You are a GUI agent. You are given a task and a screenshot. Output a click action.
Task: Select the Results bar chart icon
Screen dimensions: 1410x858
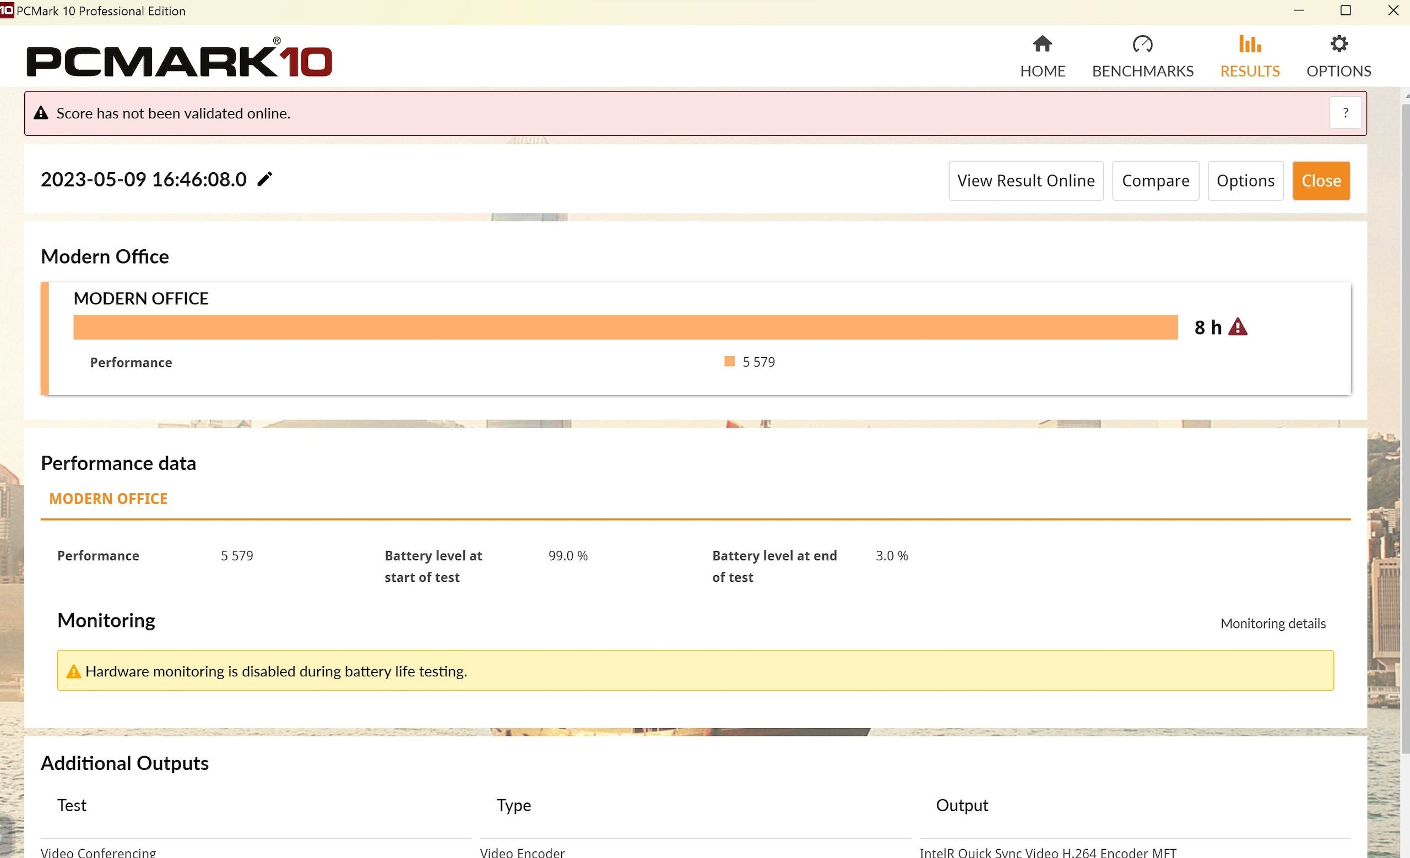coord(1250,43)
